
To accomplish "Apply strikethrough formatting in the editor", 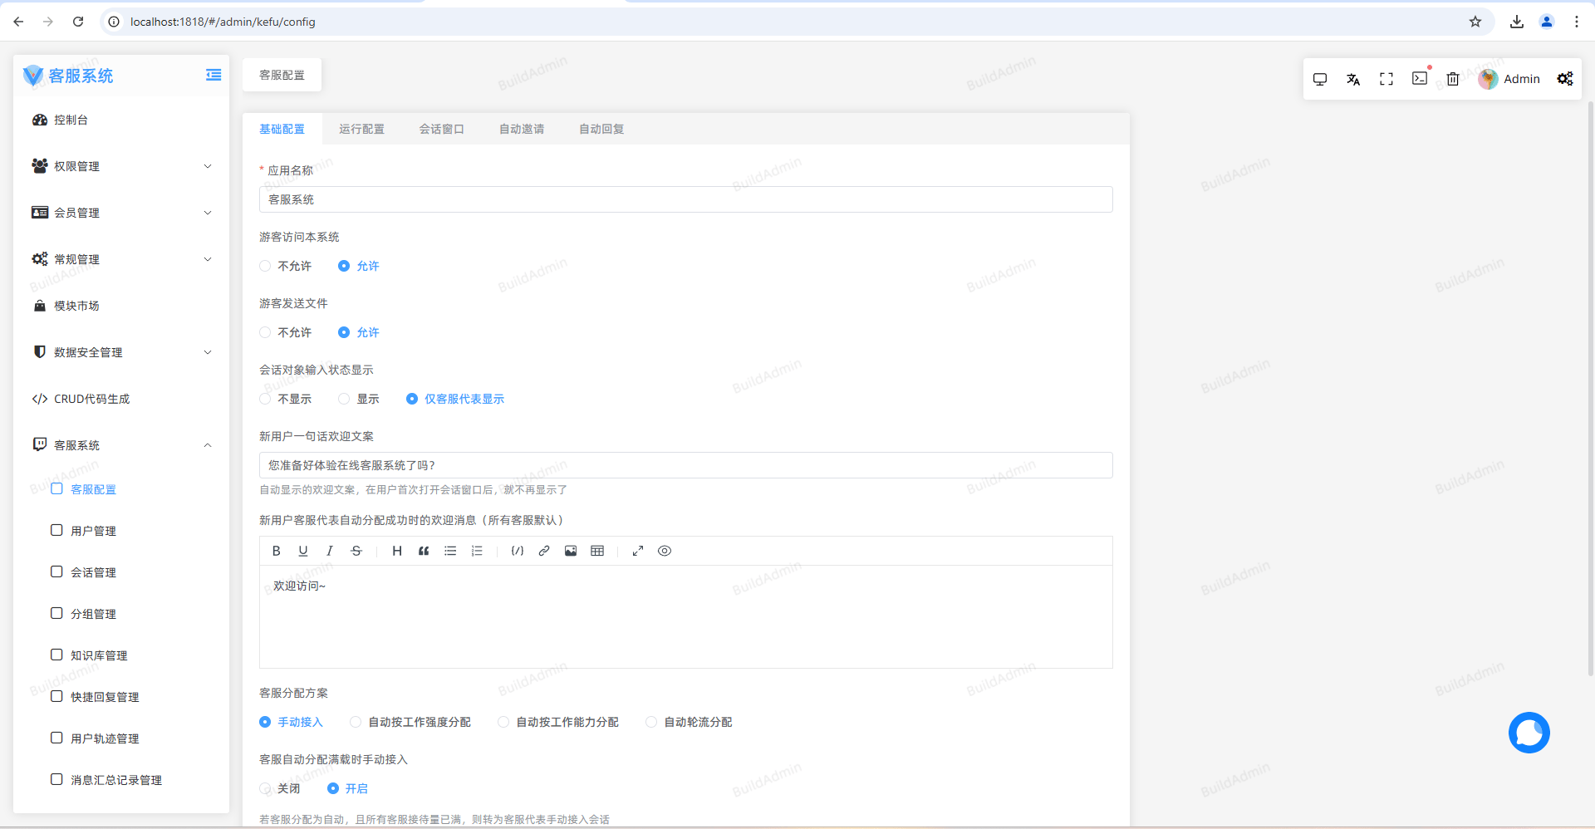I will point(356,551).
